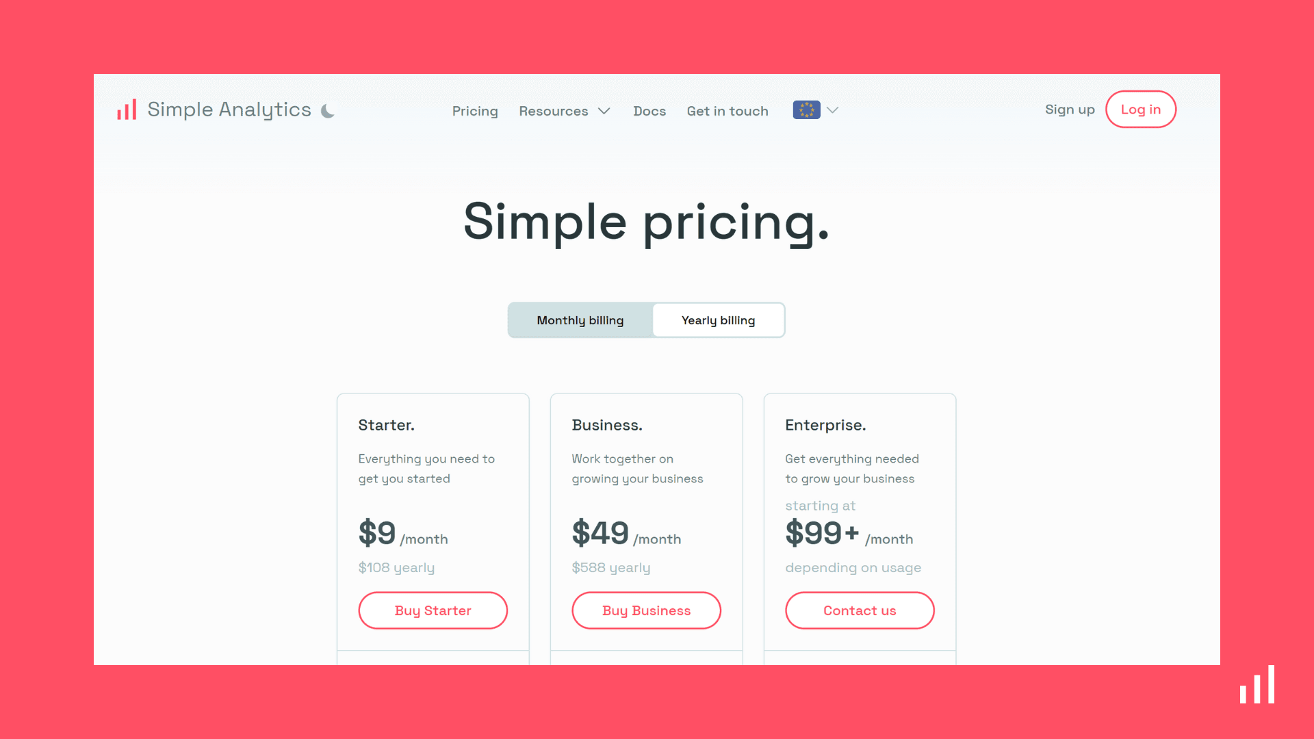
Task: Click the EU flag icon in navbar
Action: 806,109
